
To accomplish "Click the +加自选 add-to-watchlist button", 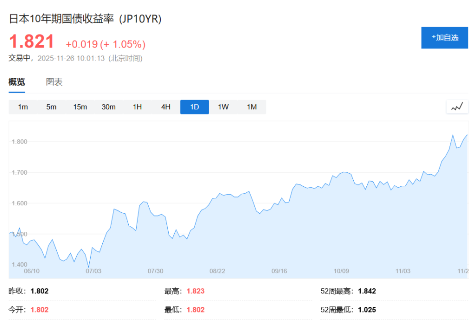I will pos(444,38).
